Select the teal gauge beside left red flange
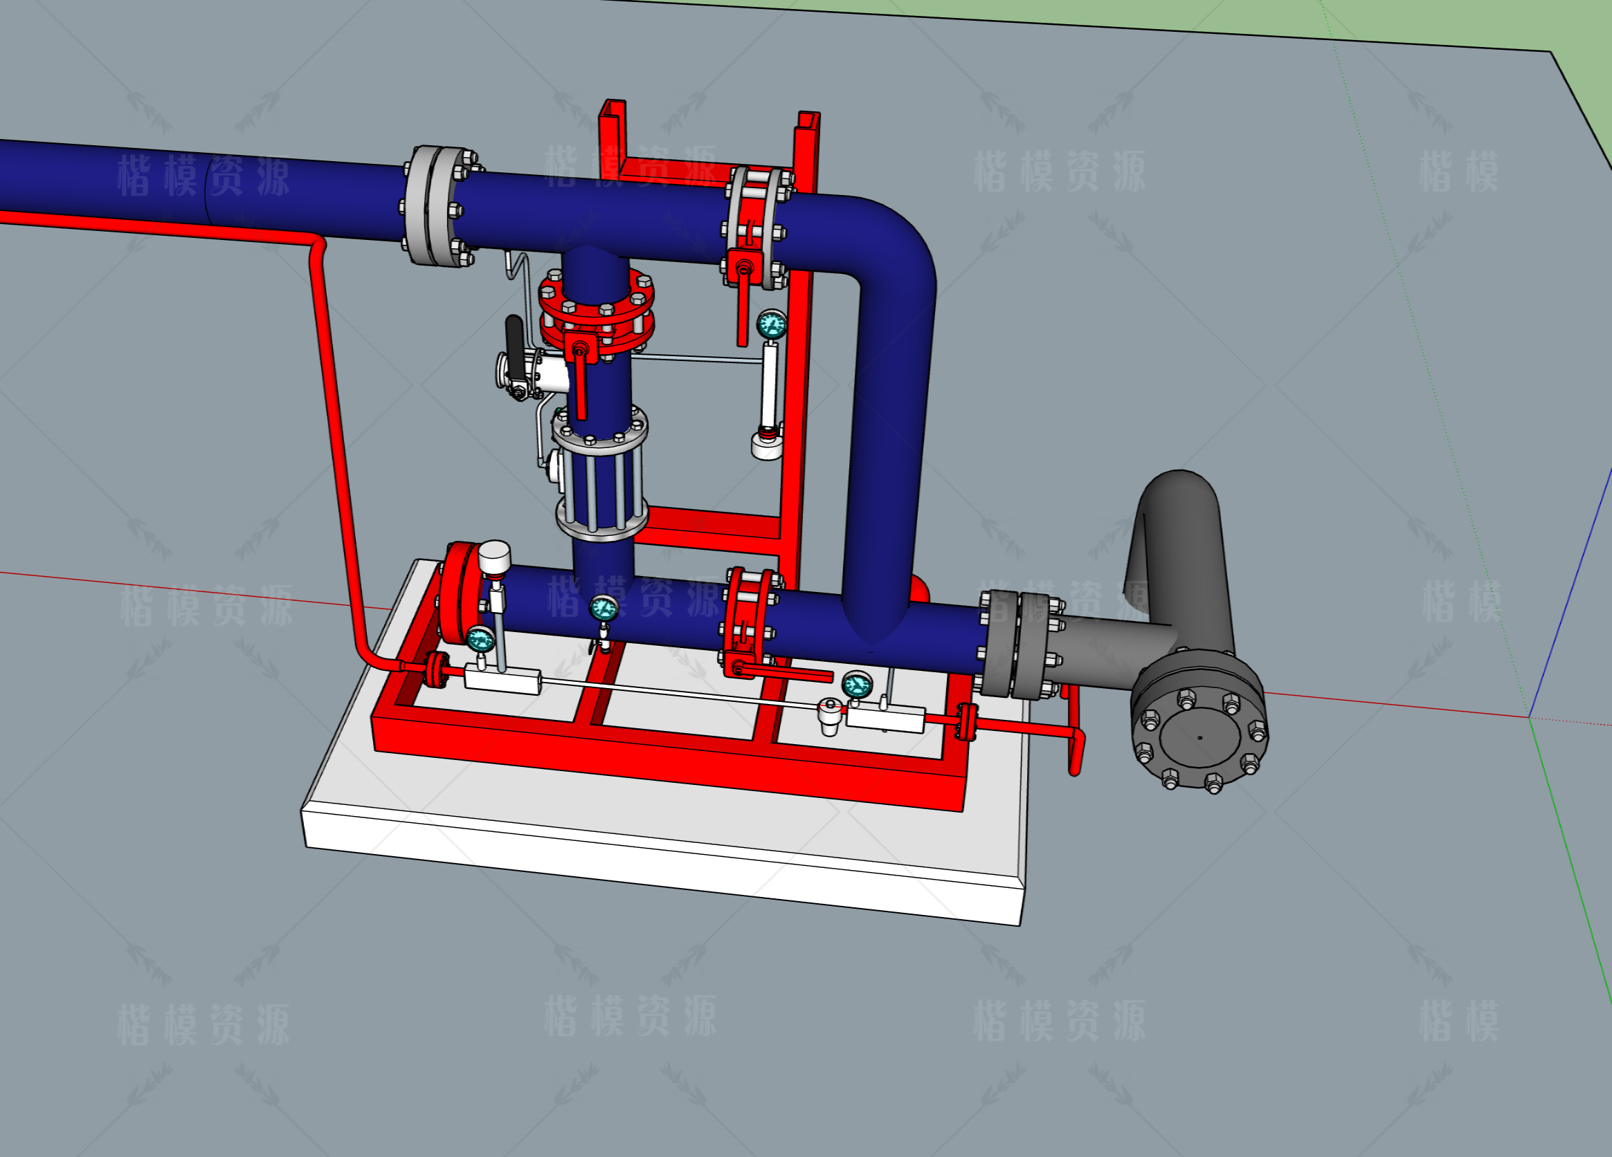 pyautogui.click(x=480, y=639)
